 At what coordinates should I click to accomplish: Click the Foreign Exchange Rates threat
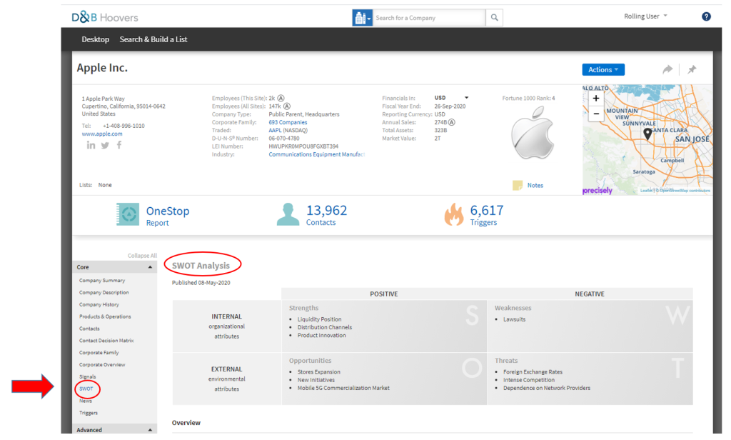coord(533,372)
